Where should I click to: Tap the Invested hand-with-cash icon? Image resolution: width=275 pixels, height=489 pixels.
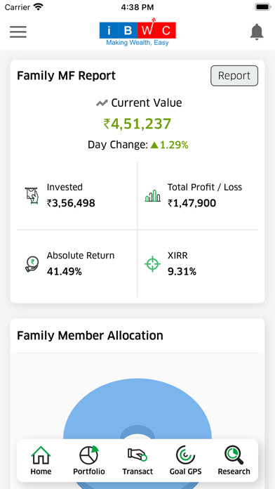pyautogui.click(x=32, y=195)
